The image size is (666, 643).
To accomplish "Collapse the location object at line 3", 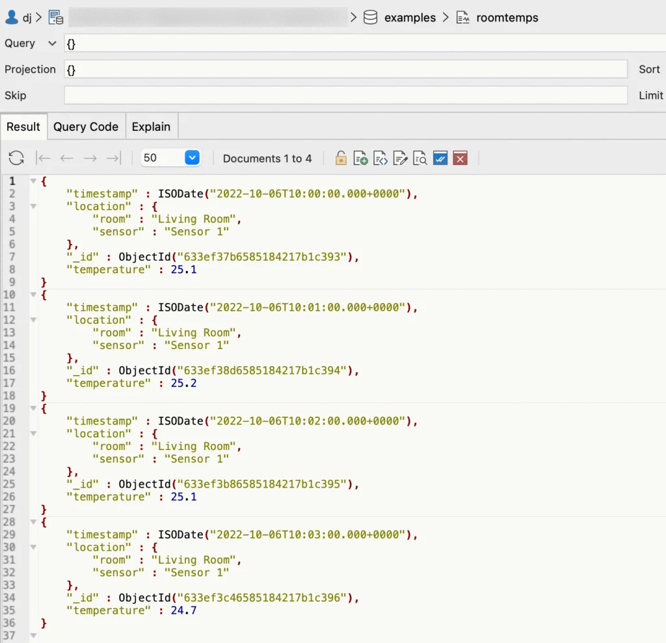I will pos(33,206).
